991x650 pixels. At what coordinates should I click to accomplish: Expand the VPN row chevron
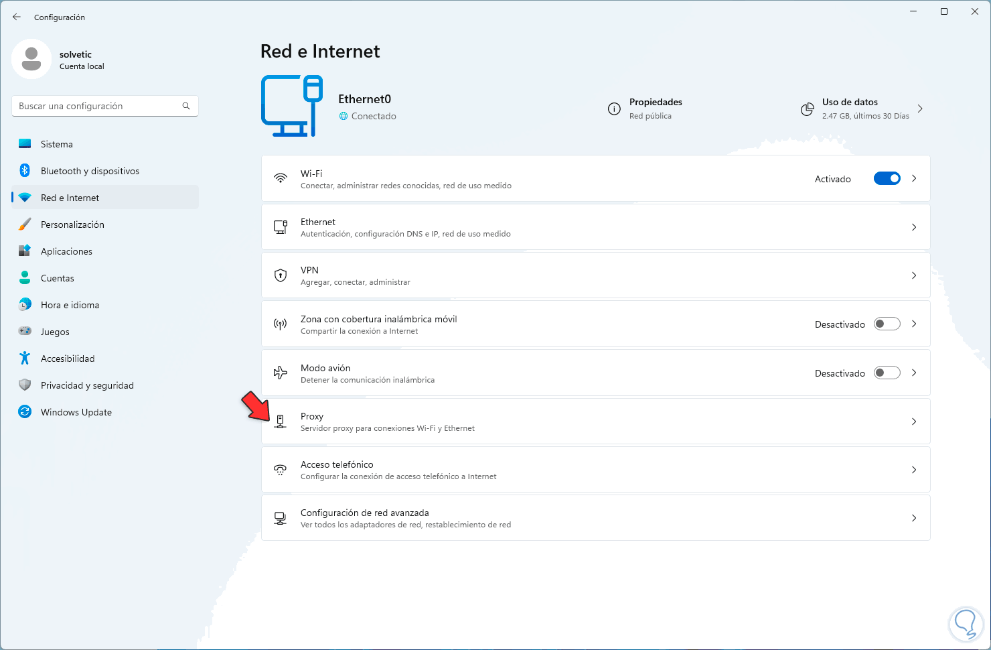914,275
